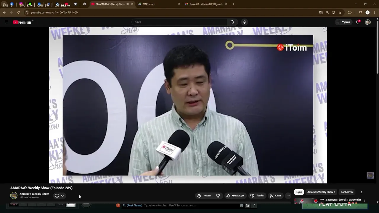Open the YouTube account avatar menu

[368, 22]
